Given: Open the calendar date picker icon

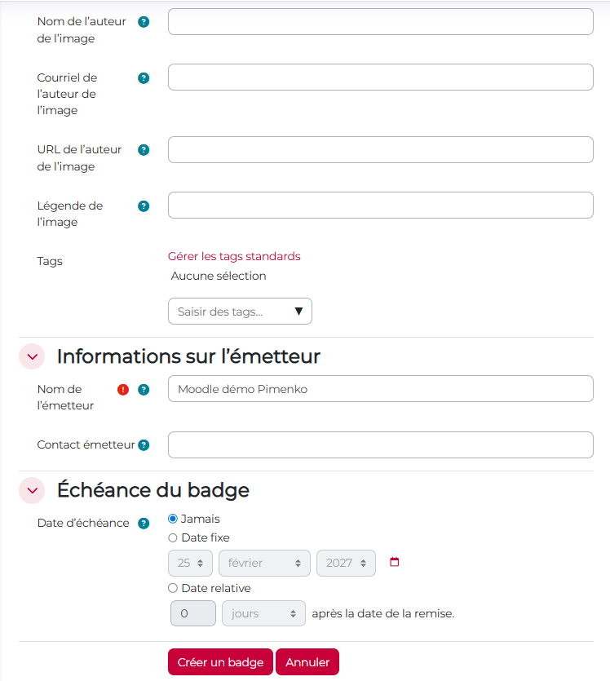Looking at the screenshot, I should pyautogui.click(x=395, y=562).
